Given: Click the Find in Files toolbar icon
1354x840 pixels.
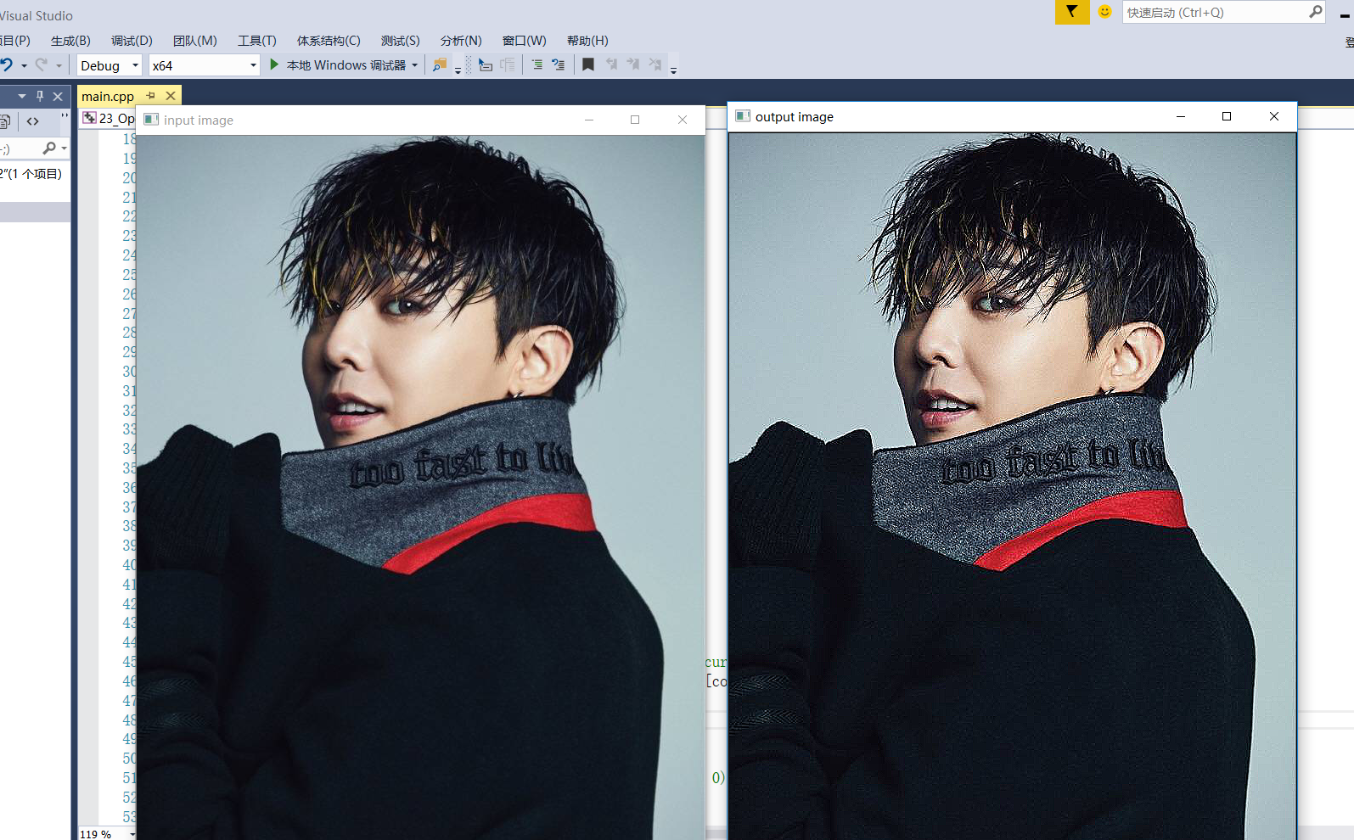Looking at the screenshot, I should pyautogui.click(x=440, y=64).
